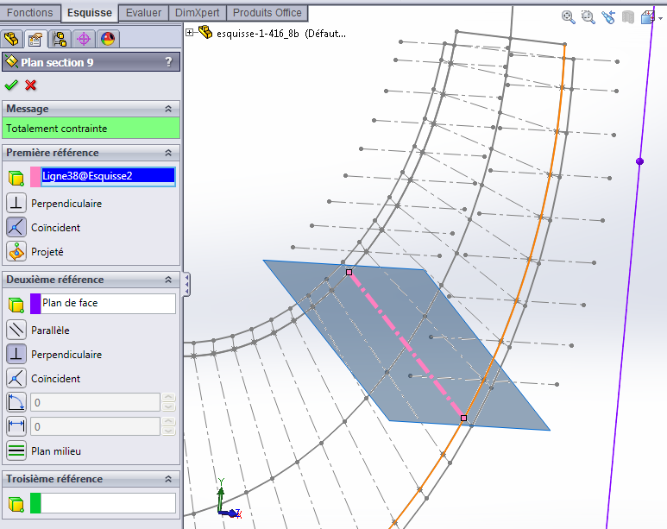Click the angle value field

(x=95, y=402)
